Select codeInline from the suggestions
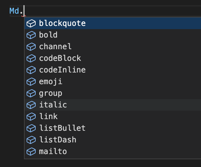201x167 pixels. point(62,70)
